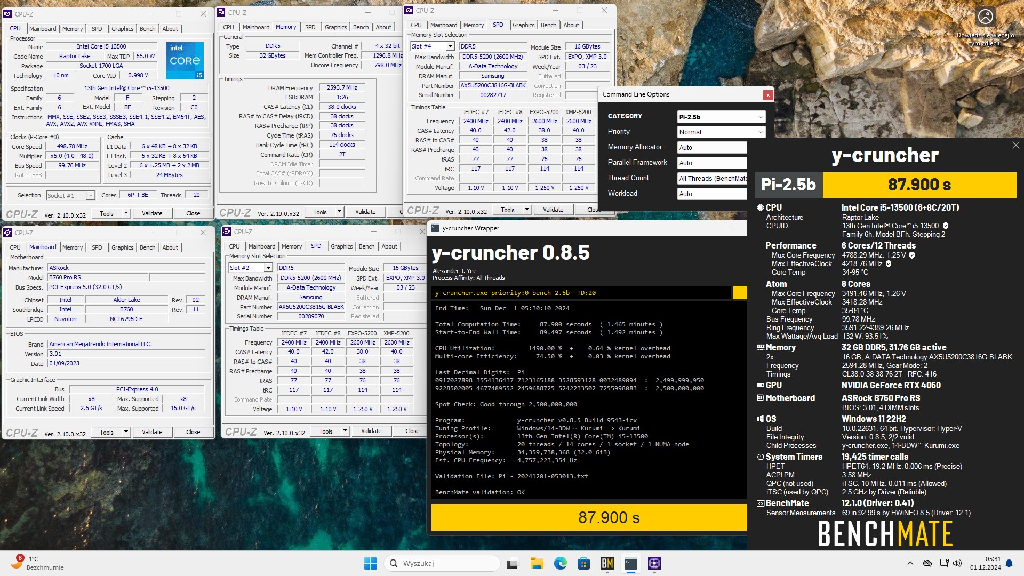
Task: Close the Command Line Options dialog
Action: click(768, 95)
